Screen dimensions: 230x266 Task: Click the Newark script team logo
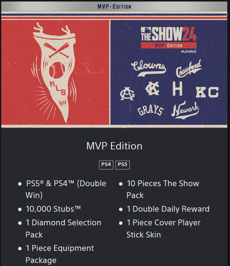185,110
